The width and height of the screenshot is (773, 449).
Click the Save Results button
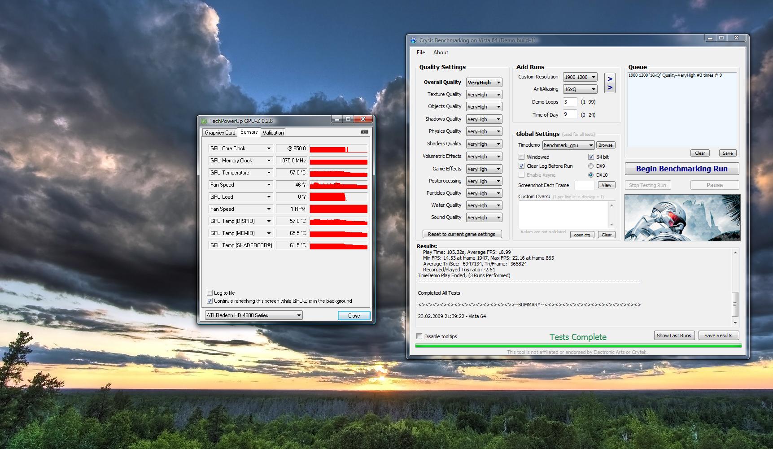(x=718, y=336)
